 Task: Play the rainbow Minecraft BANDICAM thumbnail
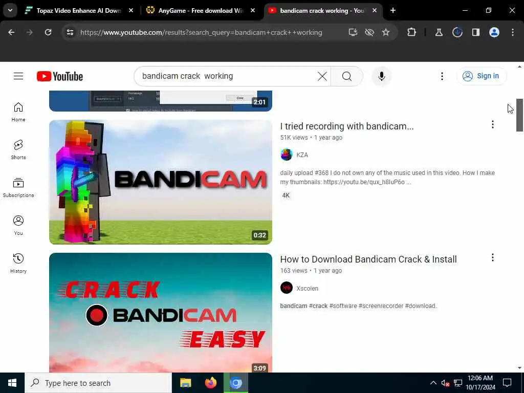[x=160, y=182]
